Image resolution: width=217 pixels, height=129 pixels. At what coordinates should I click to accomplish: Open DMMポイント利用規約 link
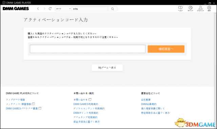pyautogui.click(x=86, y=113)
